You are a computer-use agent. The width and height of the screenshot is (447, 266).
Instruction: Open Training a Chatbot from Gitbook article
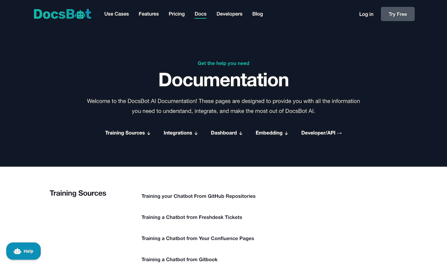[x=180, y=260]
